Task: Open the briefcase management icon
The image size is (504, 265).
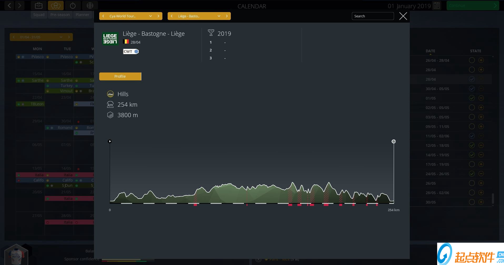Action: [x=39, y=5]
